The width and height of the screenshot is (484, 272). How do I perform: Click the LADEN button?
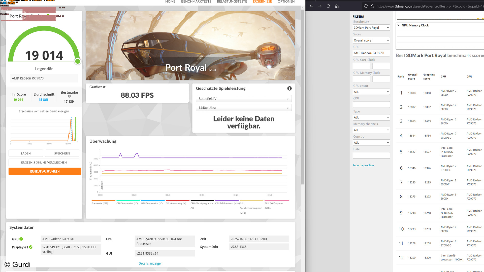[x=26, y=153]
